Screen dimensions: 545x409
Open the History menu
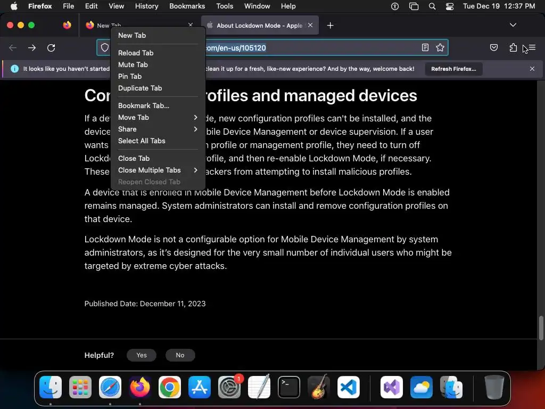(x=146, y=6)
